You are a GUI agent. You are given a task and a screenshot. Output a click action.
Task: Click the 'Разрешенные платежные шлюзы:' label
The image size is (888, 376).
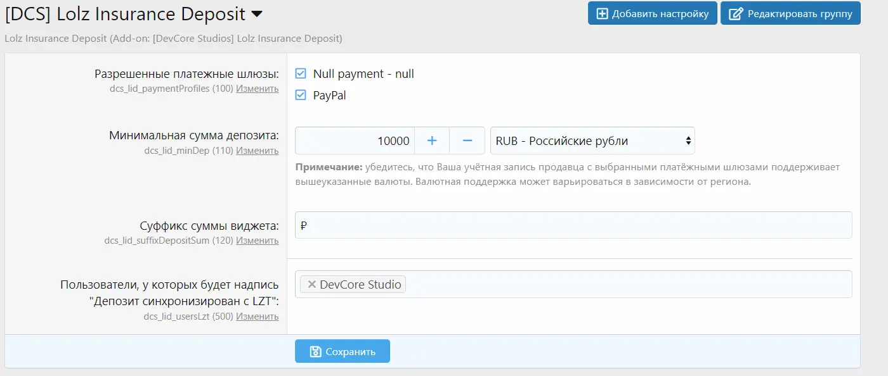tap(186, 75)
